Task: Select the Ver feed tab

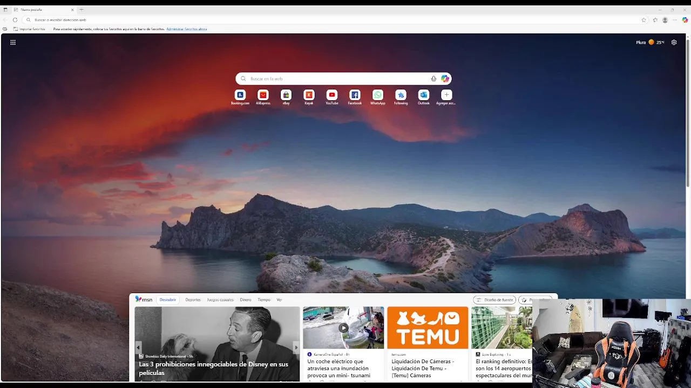Action: 279,300
